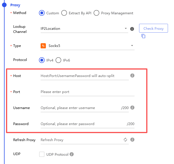Screen dimensions: 174x164
Task: Choose the Proxy Management radio option
Action: pyautogui.click(x=96, y=13)
